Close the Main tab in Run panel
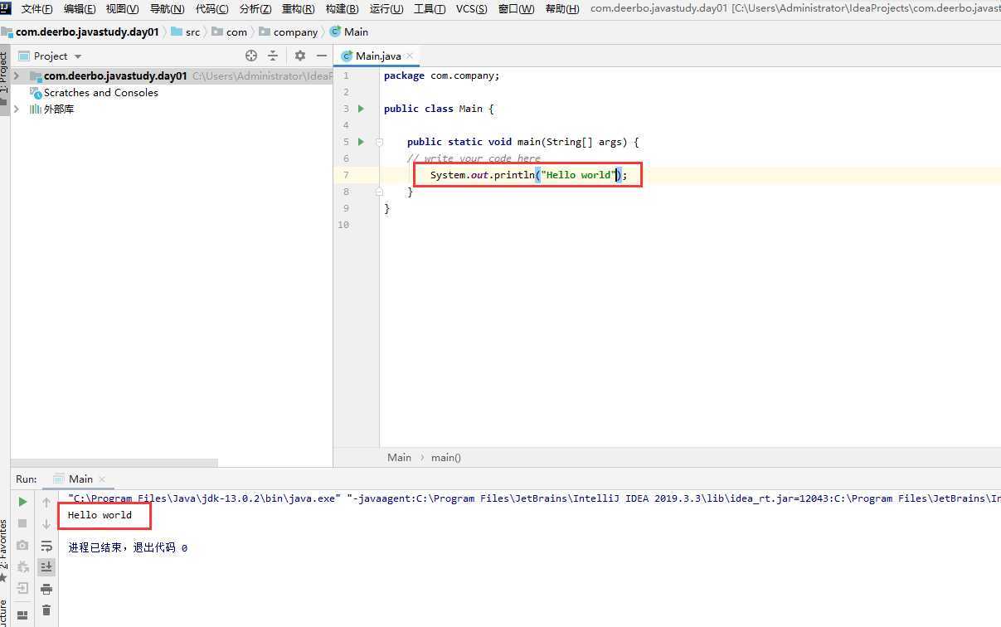 pyautogui.click(x=102, y=479)
